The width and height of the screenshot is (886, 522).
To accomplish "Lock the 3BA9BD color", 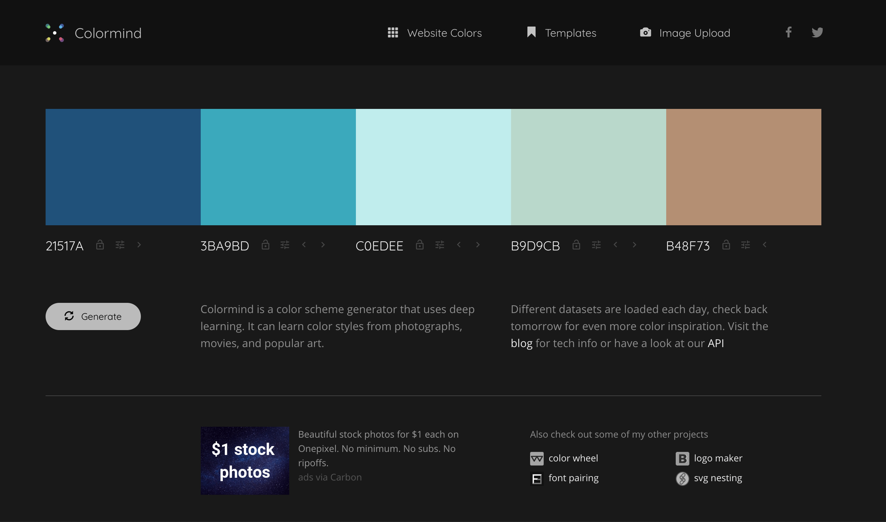I will tap(265, 244).
